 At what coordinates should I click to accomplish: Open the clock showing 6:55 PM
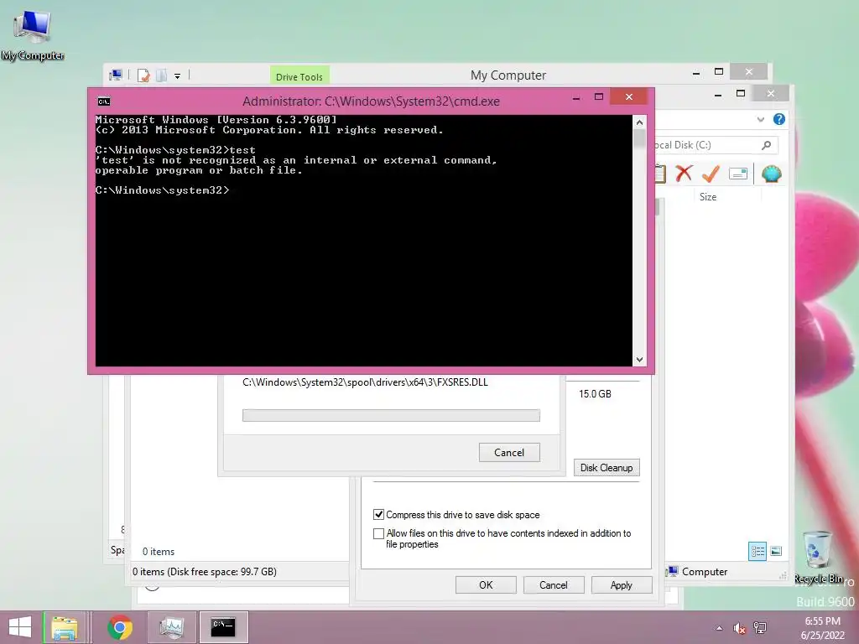coord(822,628)
